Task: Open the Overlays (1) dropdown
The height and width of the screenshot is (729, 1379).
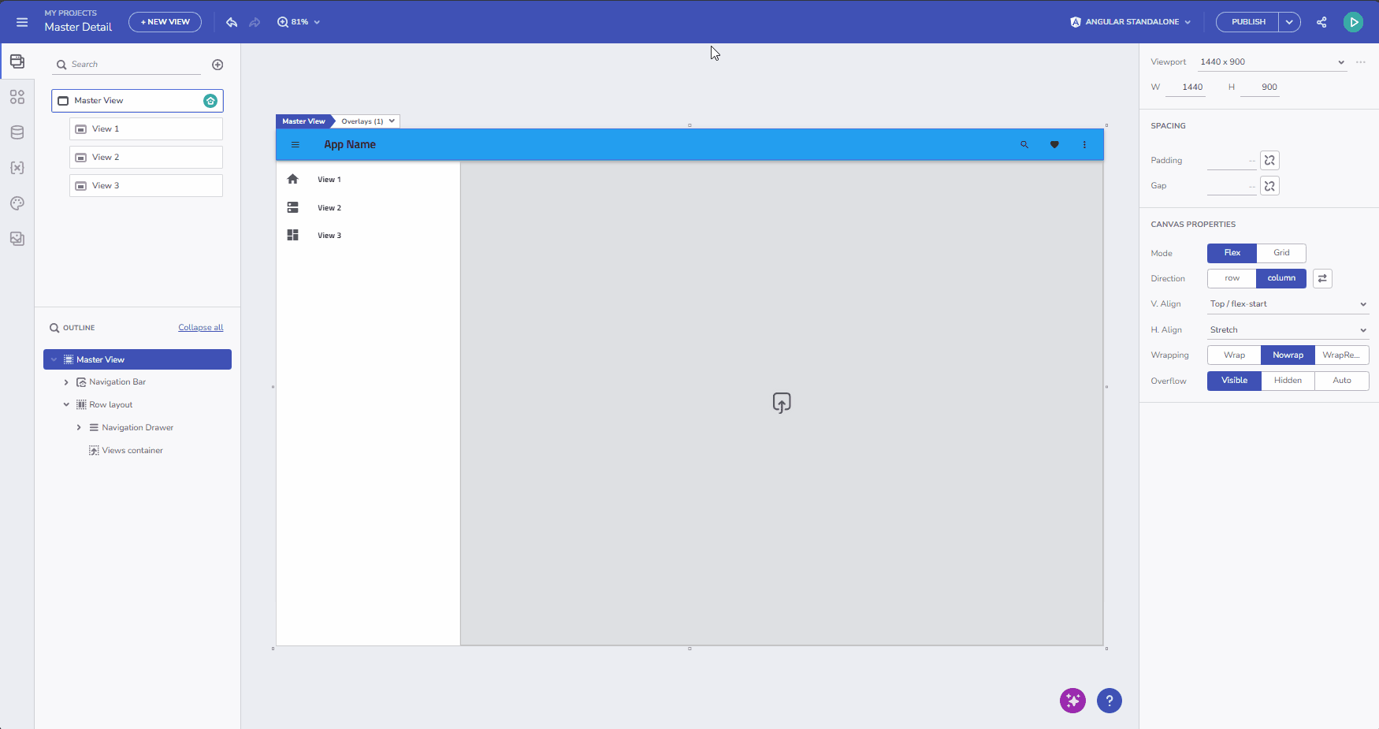Action: tap(368, 121)
